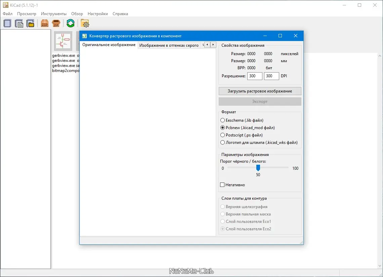Switch to the Оригинальное изображение tab
The height and width of the screenshot is (277, 383).
coord(109,45)
